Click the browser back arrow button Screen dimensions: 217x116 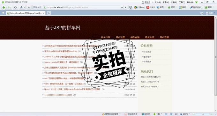pyautogui.click(x=4, y=7)
